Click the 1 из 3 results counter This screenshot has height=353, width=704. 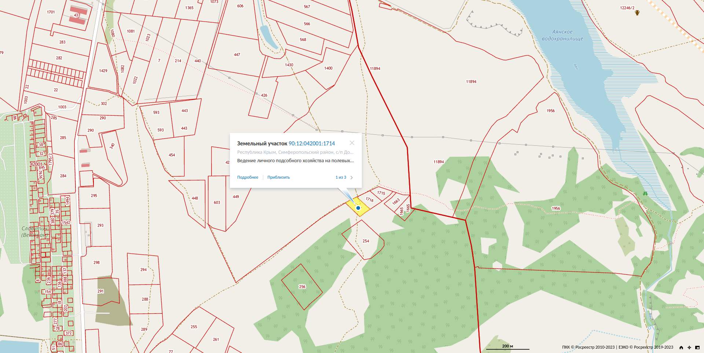click(341, 177)
